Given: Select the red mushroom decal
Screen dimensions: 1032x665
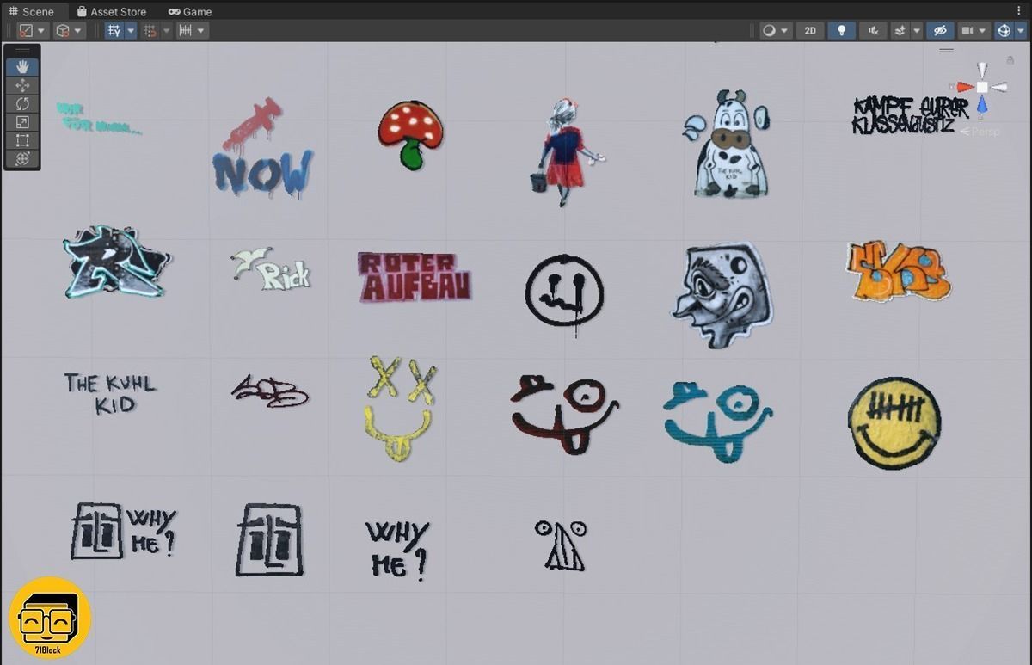Looking at the screenshot, I should 410,134.
